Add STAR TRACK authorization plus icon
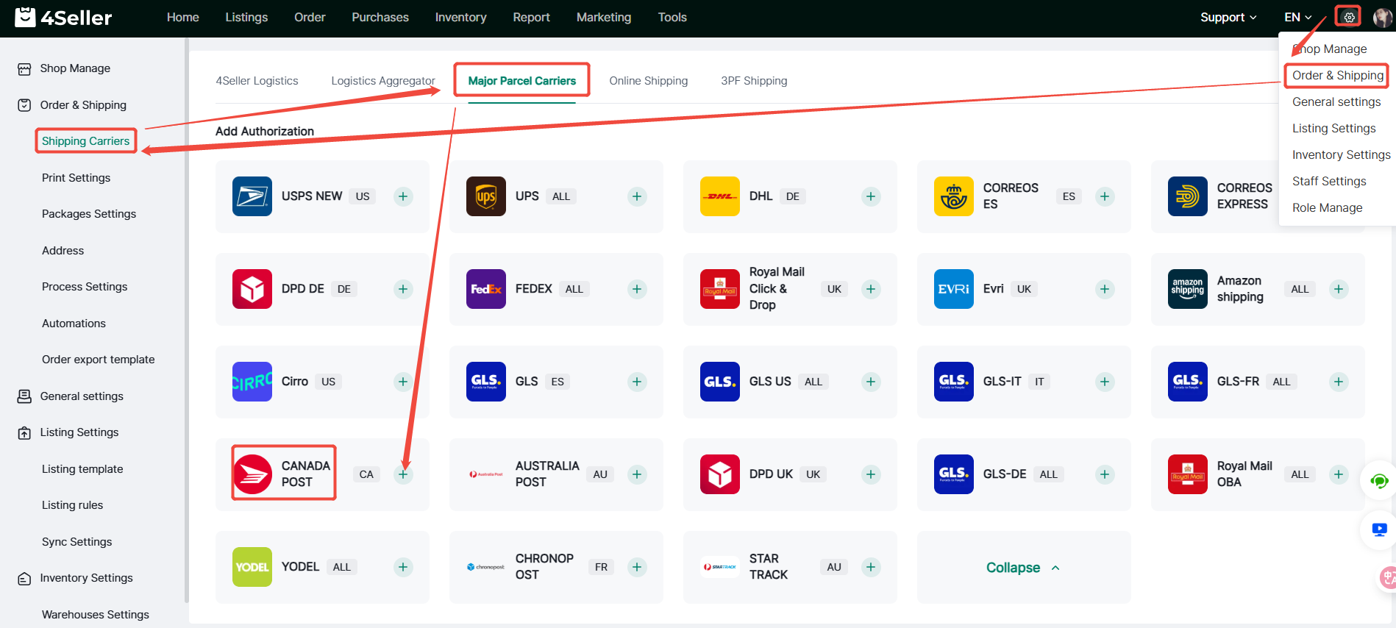 [871, 567]
